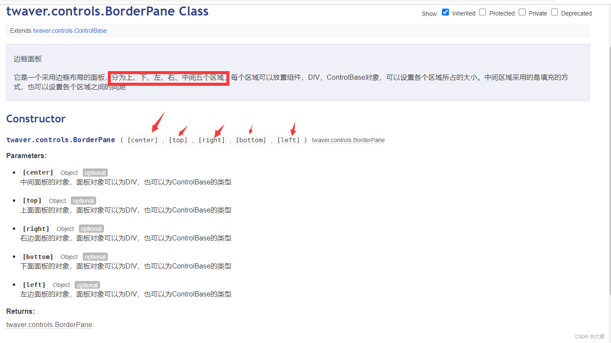The height and width of the screenshot is (343, 611).
Task: Click the description starting 中间面板的对象
Action: [x=126, y=182]
